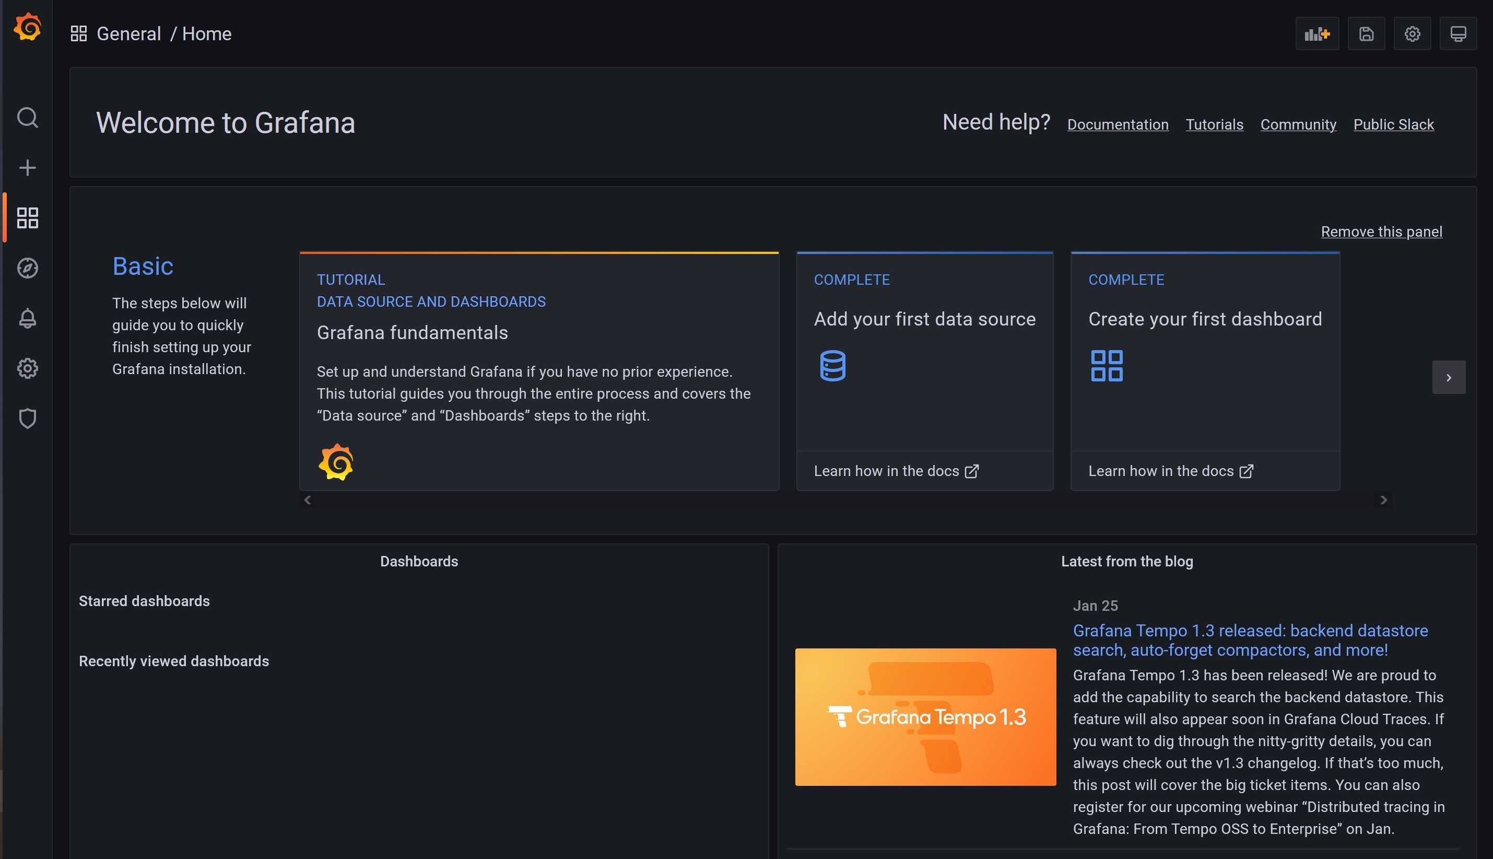Open Configuration via the sidebar gear
The width and height of the screenshot is (1493, 859).
27,368
